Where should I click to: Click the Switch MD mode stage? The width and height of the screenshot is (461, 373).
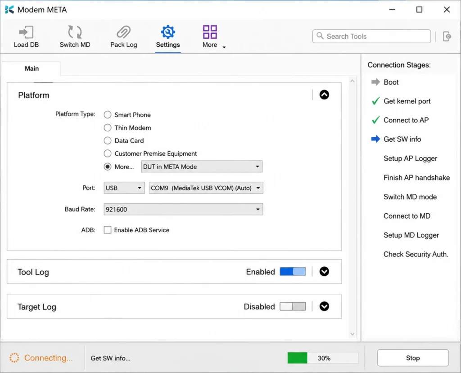click(410, 197)
